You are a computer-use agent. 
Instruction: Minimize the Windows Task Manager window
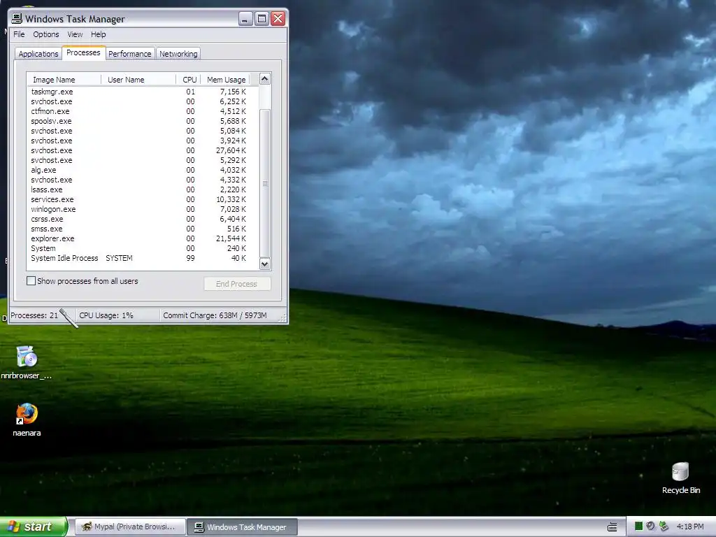[245, 19]
